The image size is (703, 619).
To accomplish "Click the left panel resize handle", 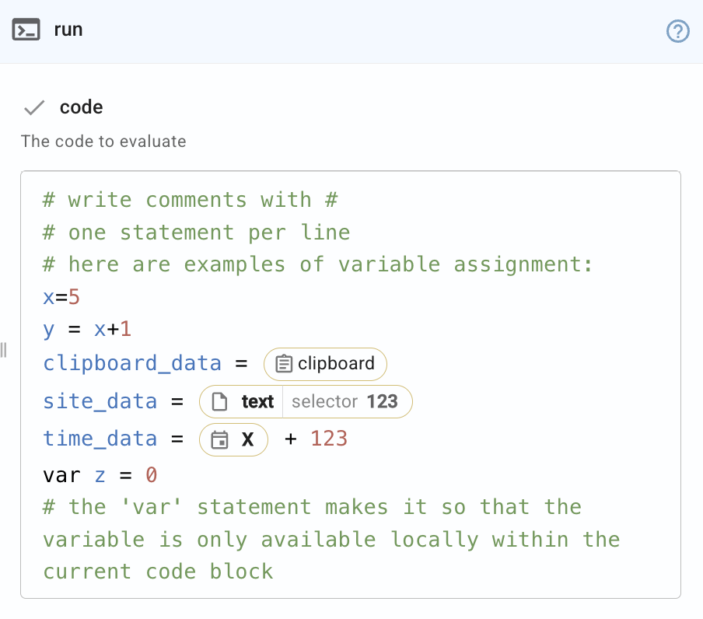I will click(4, 350).
